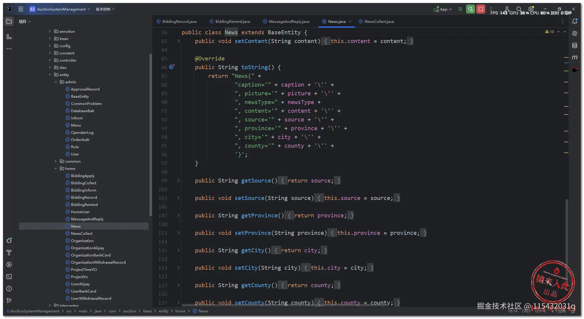Open the Terminal tool window
Screen dimensions: 584x319
tap(9, 277)
